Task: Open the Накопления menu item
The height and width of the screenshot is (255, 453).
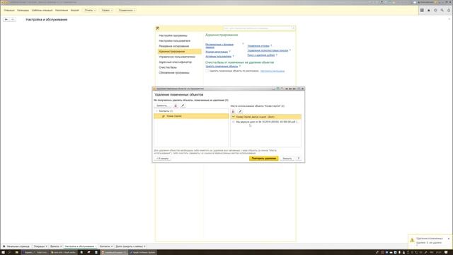Action: (x=62, y=10)
